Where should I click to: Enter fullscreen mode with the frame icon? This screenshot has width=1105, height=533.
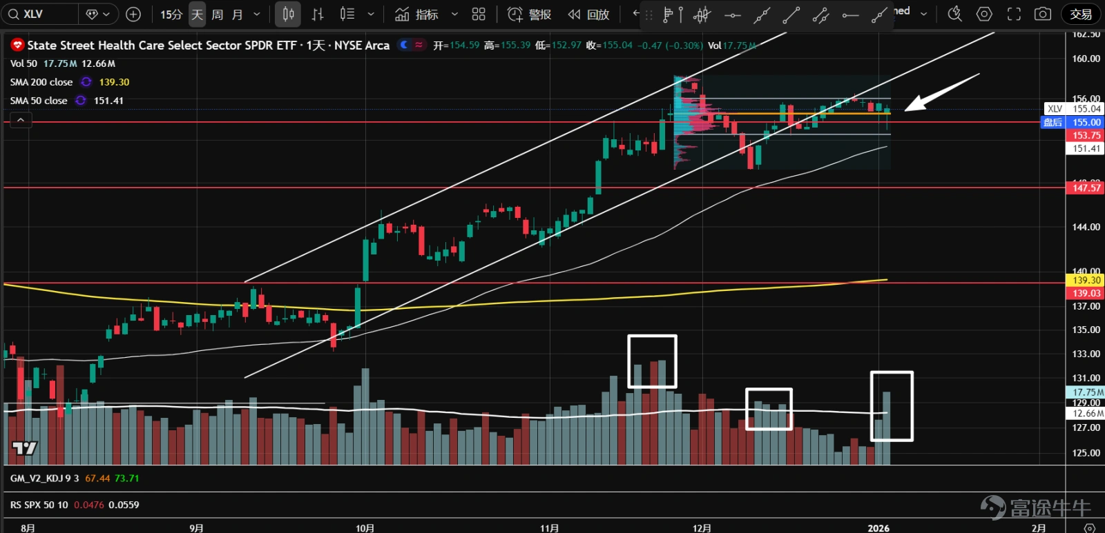[1014, 14]
